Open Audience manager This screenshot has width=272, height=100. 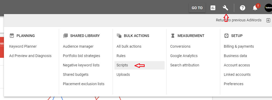tap(78, 46)
